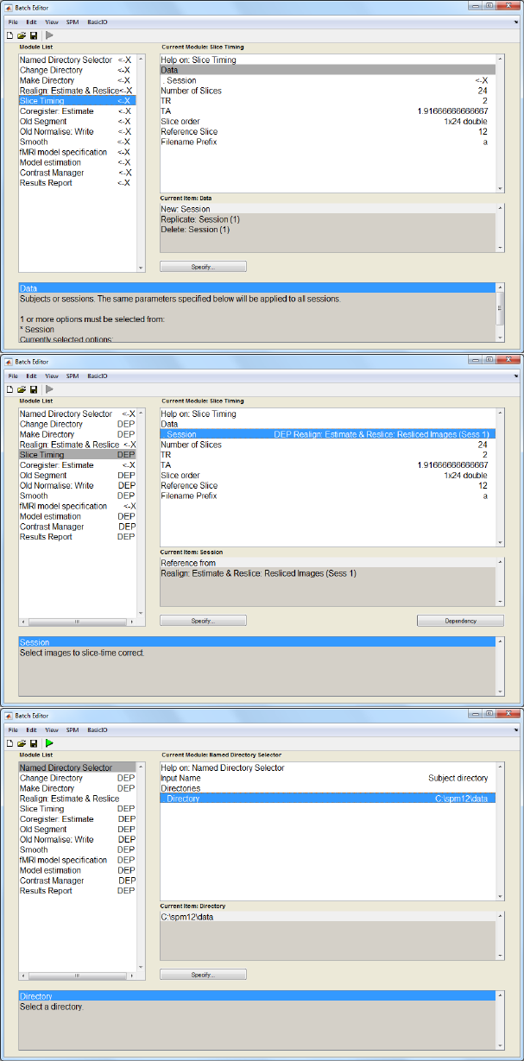Click vertical scrollbar of top window's Current Module list

click(500, 123)
